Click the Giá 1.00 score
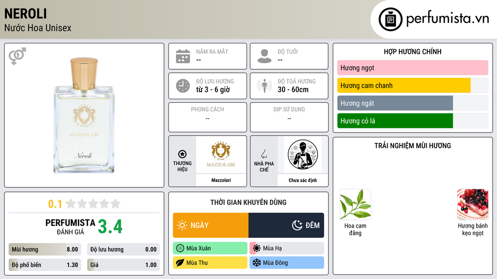 coord(123,265)
